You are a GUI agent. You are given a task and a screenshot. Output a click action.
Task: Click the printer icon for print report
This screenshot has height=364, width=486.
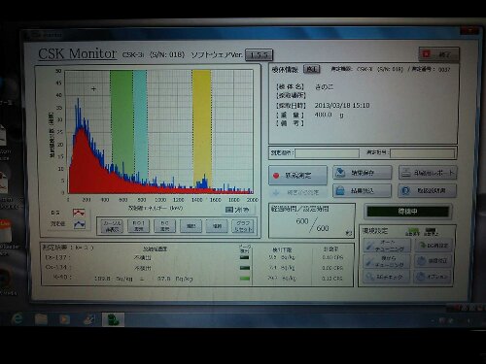(406, 173)
